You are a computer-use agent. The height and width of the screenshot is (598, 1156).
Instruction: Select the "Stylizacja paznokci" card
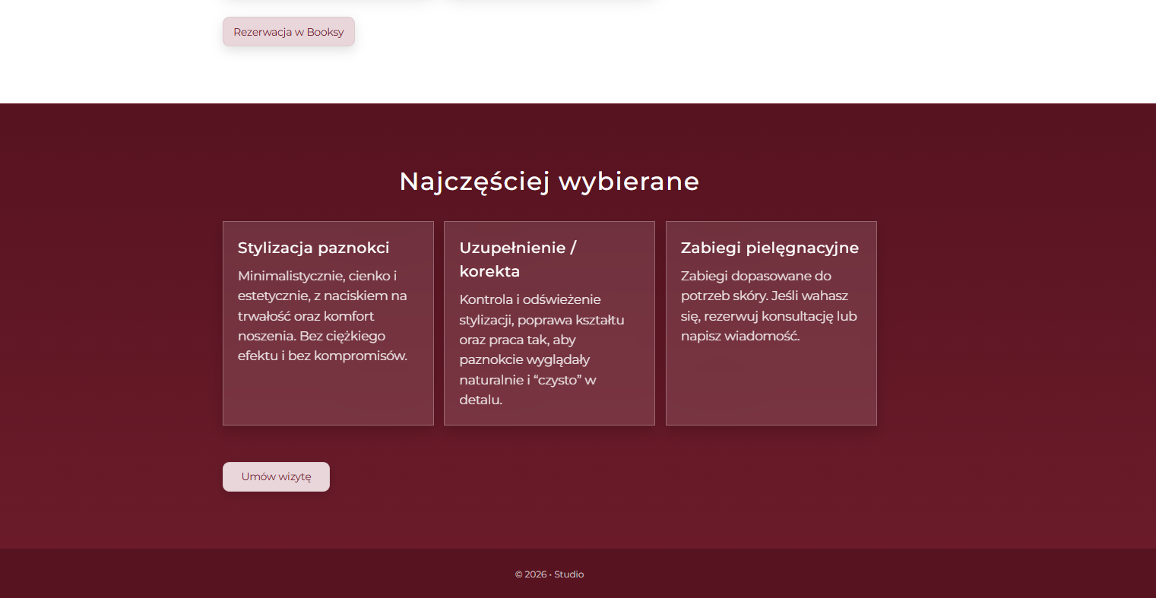[x=328, y=323]
